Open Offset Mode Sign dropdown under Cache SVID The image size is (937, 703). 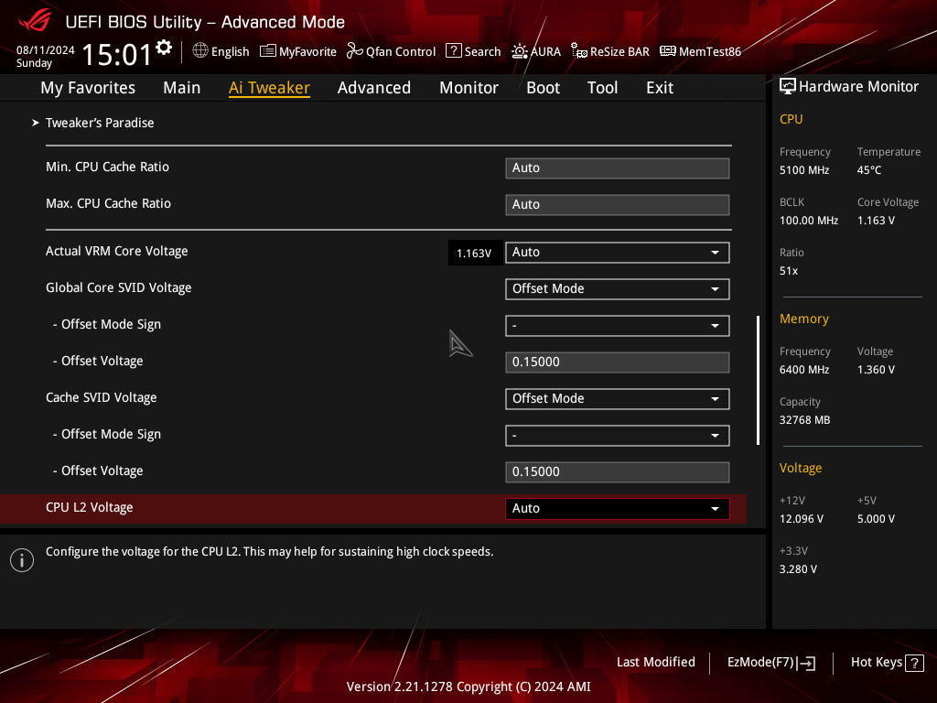pyautogui.click(x=617, y=435)
